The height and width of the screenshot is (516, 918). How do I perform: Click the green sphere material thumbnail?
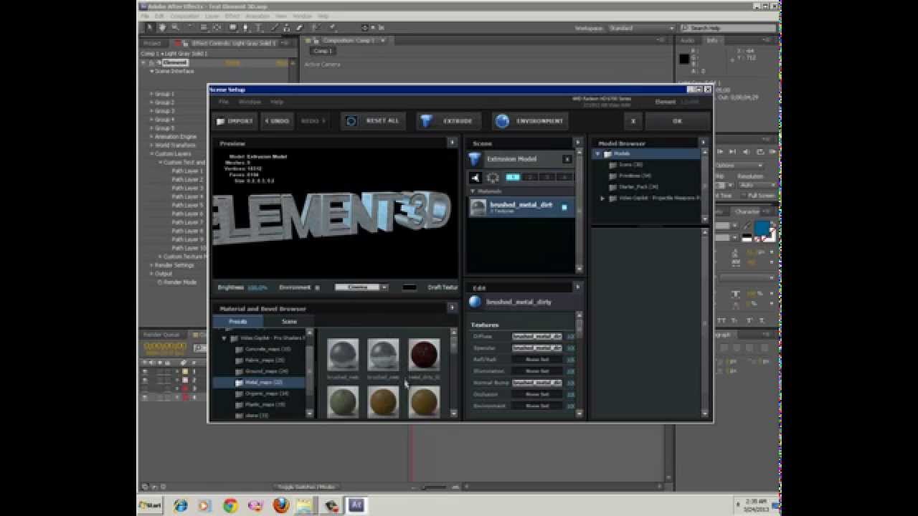pos(343,402)
